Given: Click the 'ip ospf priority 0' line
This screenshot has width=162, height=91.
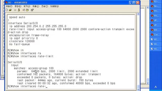Looking at the screenshot, I should click(x=24, y=38).
